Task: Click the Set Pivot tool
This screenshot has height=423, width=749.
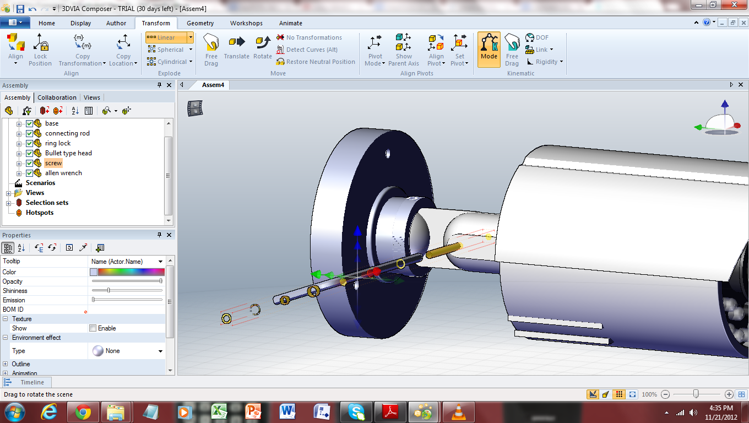Action: pyautogui.click(x=459, y=50)
